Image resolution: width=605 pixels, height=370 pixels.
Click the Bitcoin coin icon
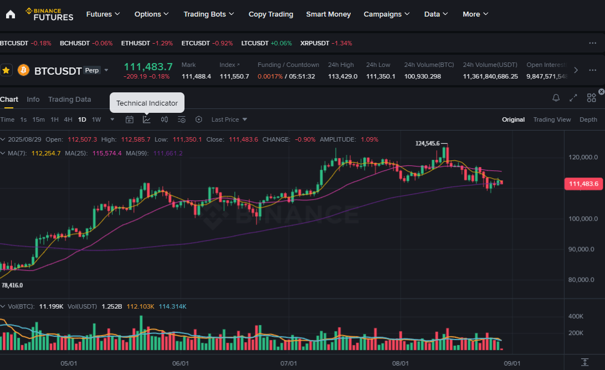tap(23, 70)
